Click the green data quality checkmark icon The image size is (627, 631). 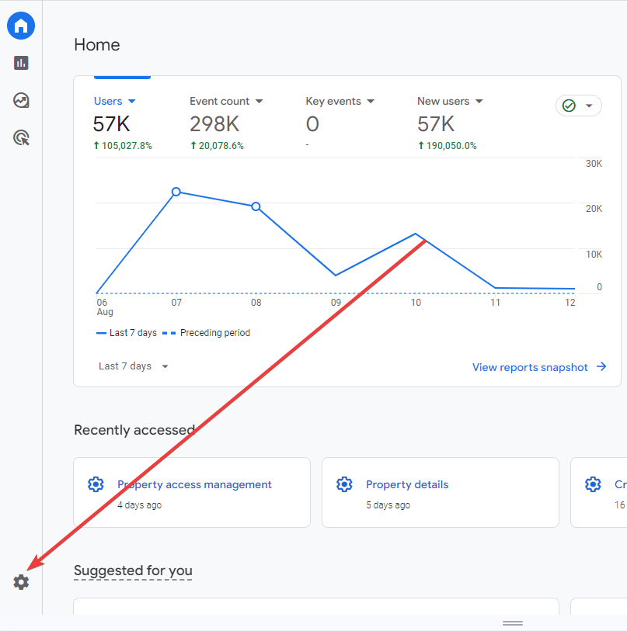coord(569,106)
